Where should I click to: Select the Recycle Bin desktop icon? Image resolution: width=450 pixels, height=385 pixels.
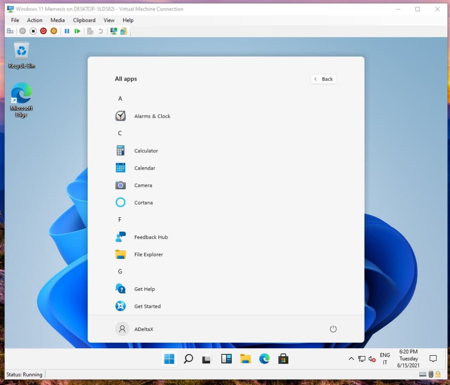coord(21,55)
